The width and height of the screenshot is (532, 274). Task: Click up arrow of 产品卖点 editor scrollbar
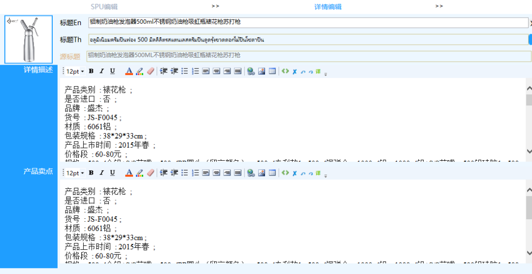(529, 190)
